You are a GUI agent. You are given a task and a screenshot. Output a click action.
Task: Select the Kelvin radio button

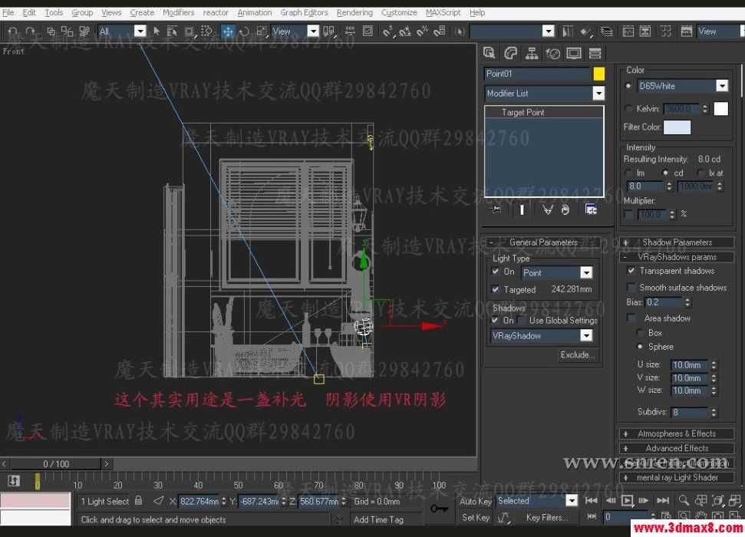tap(628, 108)
